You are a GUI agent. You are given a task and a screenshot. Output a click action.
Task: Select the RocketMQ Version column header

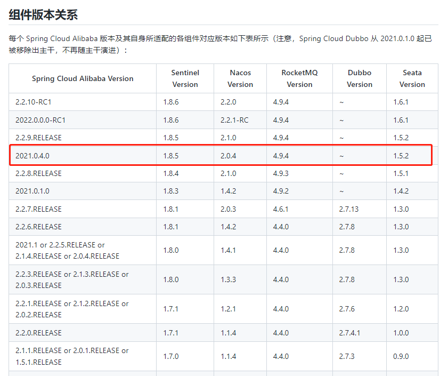299,78
